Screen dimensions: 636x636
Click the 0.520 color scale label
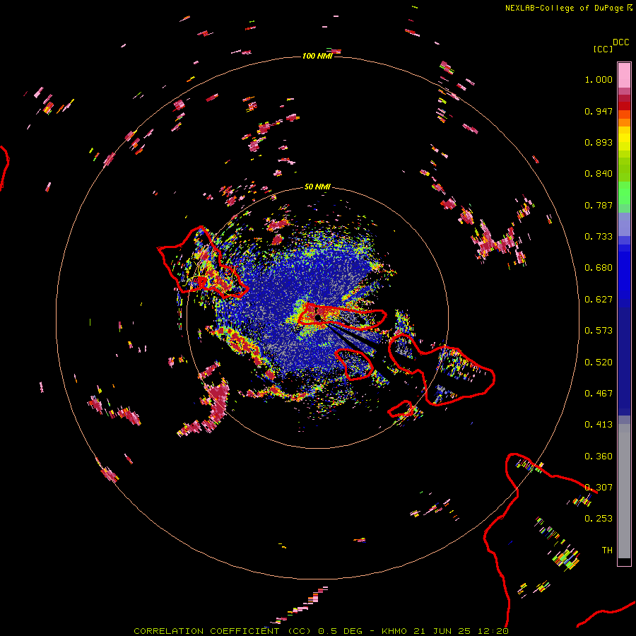pyautogui.click(x=599, y=363)
